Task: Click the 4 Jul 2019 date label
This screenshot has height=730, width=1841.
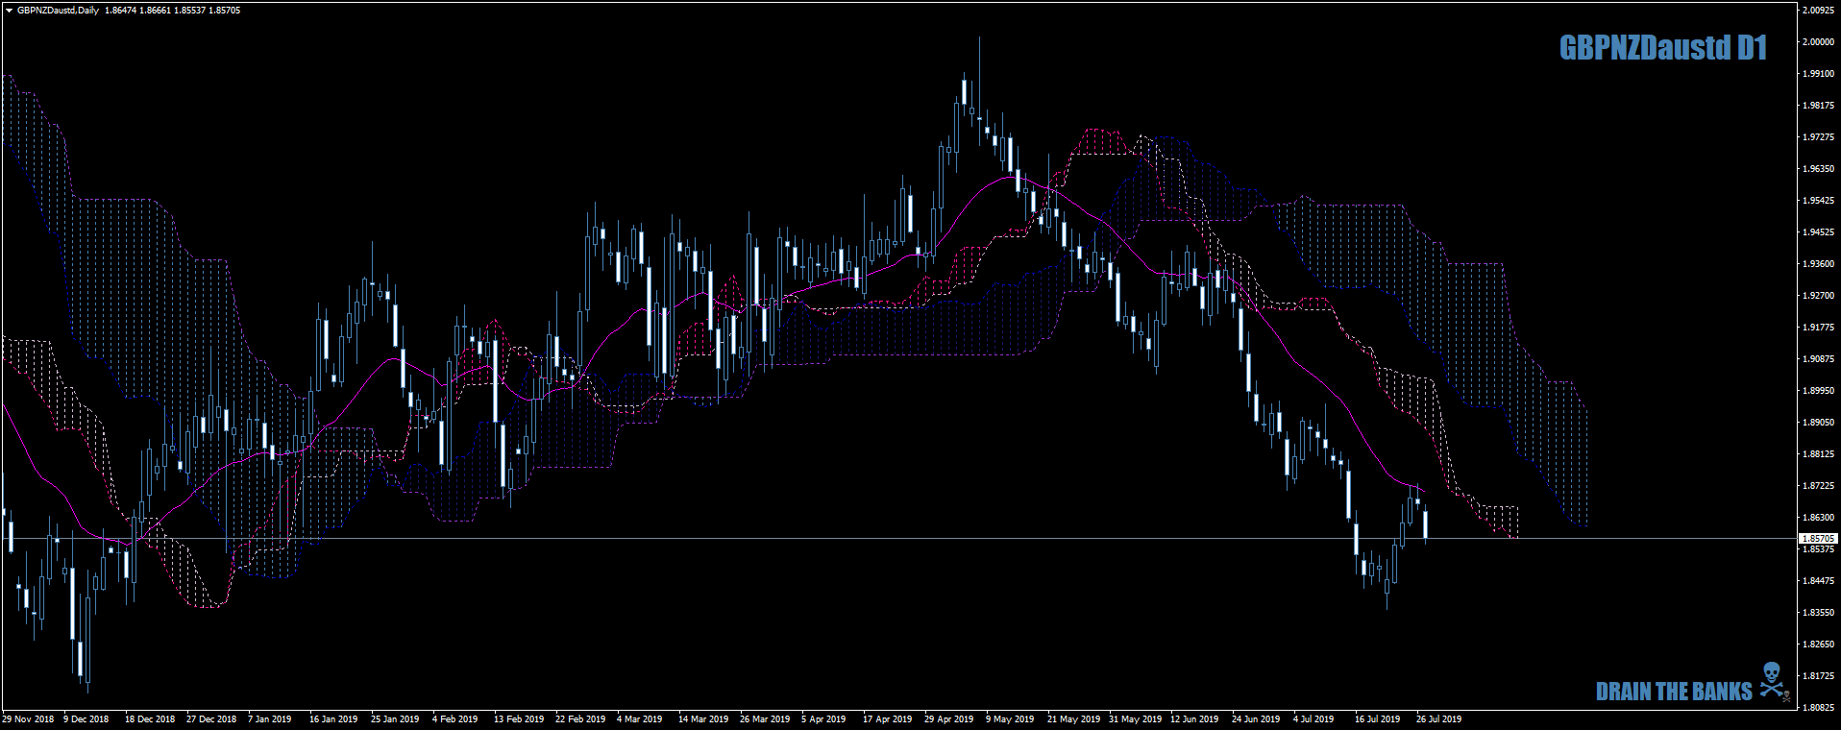Action: click(x=1313, y=719)
